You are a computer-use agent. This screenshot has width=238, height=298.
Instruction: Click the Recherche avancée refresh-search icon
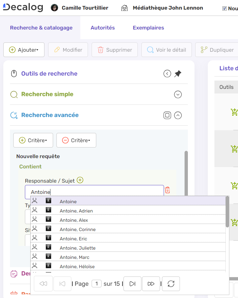pos(14,115)
